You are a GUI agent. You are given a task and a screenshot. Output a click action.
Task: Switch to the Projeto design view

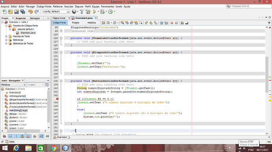(76, 23)
